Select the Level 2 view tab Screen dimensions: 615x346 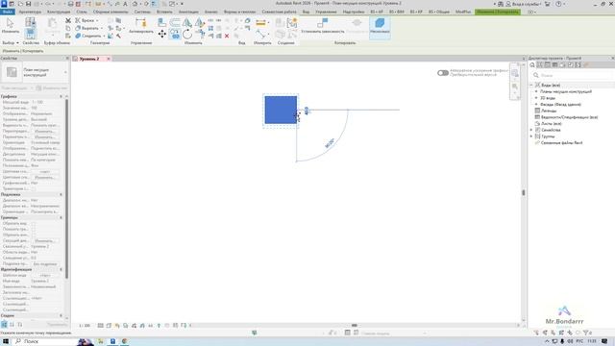click(89, 59)
